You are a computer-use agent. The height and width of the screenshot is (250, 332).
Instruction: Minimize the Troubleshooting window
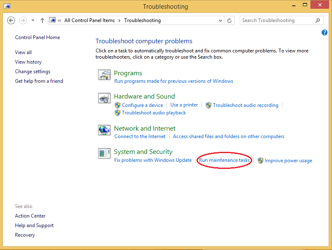[x=294, y=5]
